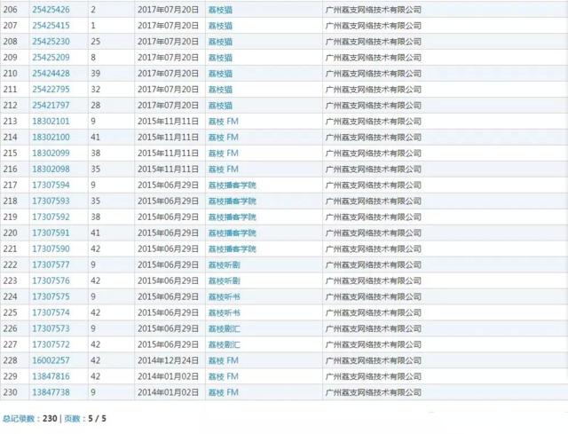Image resolution: width=568 pixels, height=434 pixels.
Task: Open registration number 17307572 link
Action: (51, 344)
